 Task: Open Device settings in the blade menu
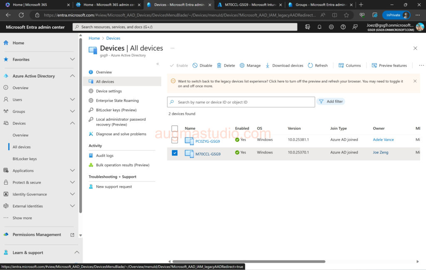tap(109, 91)
